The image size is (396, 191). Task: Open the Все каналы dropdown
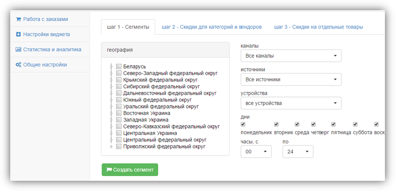[291, 56]
